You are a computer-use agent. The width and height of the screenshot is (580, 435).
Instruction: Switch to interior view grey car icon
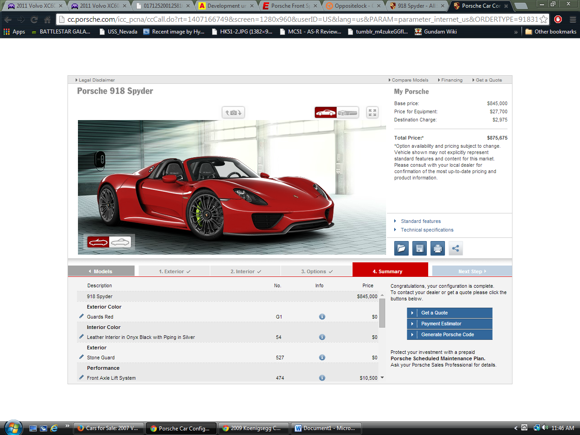point(348,112)
